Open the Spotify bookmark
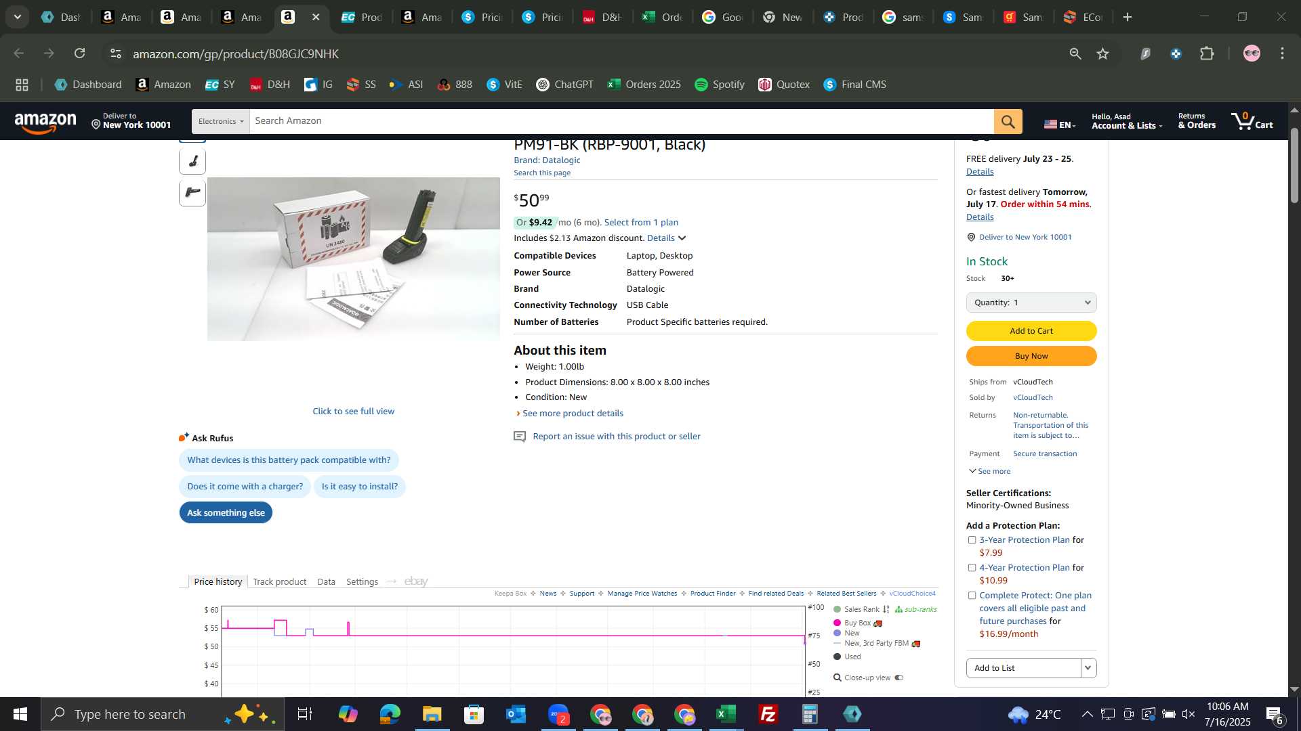Image resolution: width=1301 pixels, height=731 pixels. click(720, 85)
